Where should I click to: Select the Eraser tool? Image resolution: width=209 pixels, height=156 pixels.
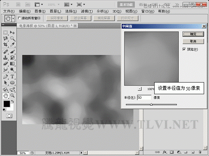pyautogui.click(x=5, y=64)
